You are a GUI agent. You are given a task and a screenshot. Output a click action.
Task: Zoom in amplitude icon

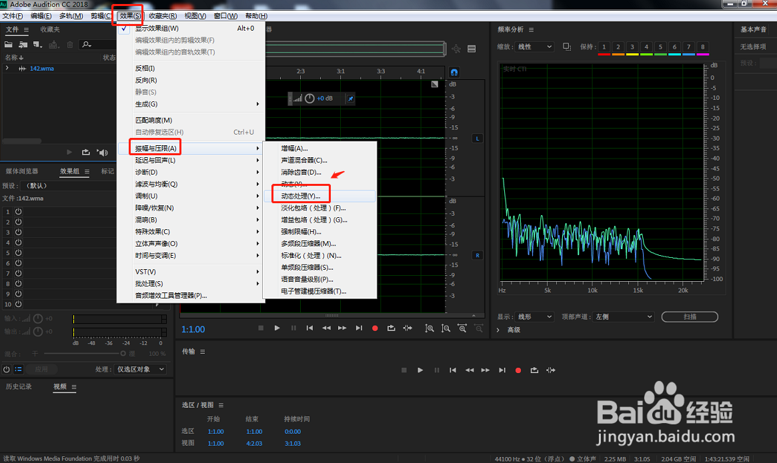tap(430, 328)
